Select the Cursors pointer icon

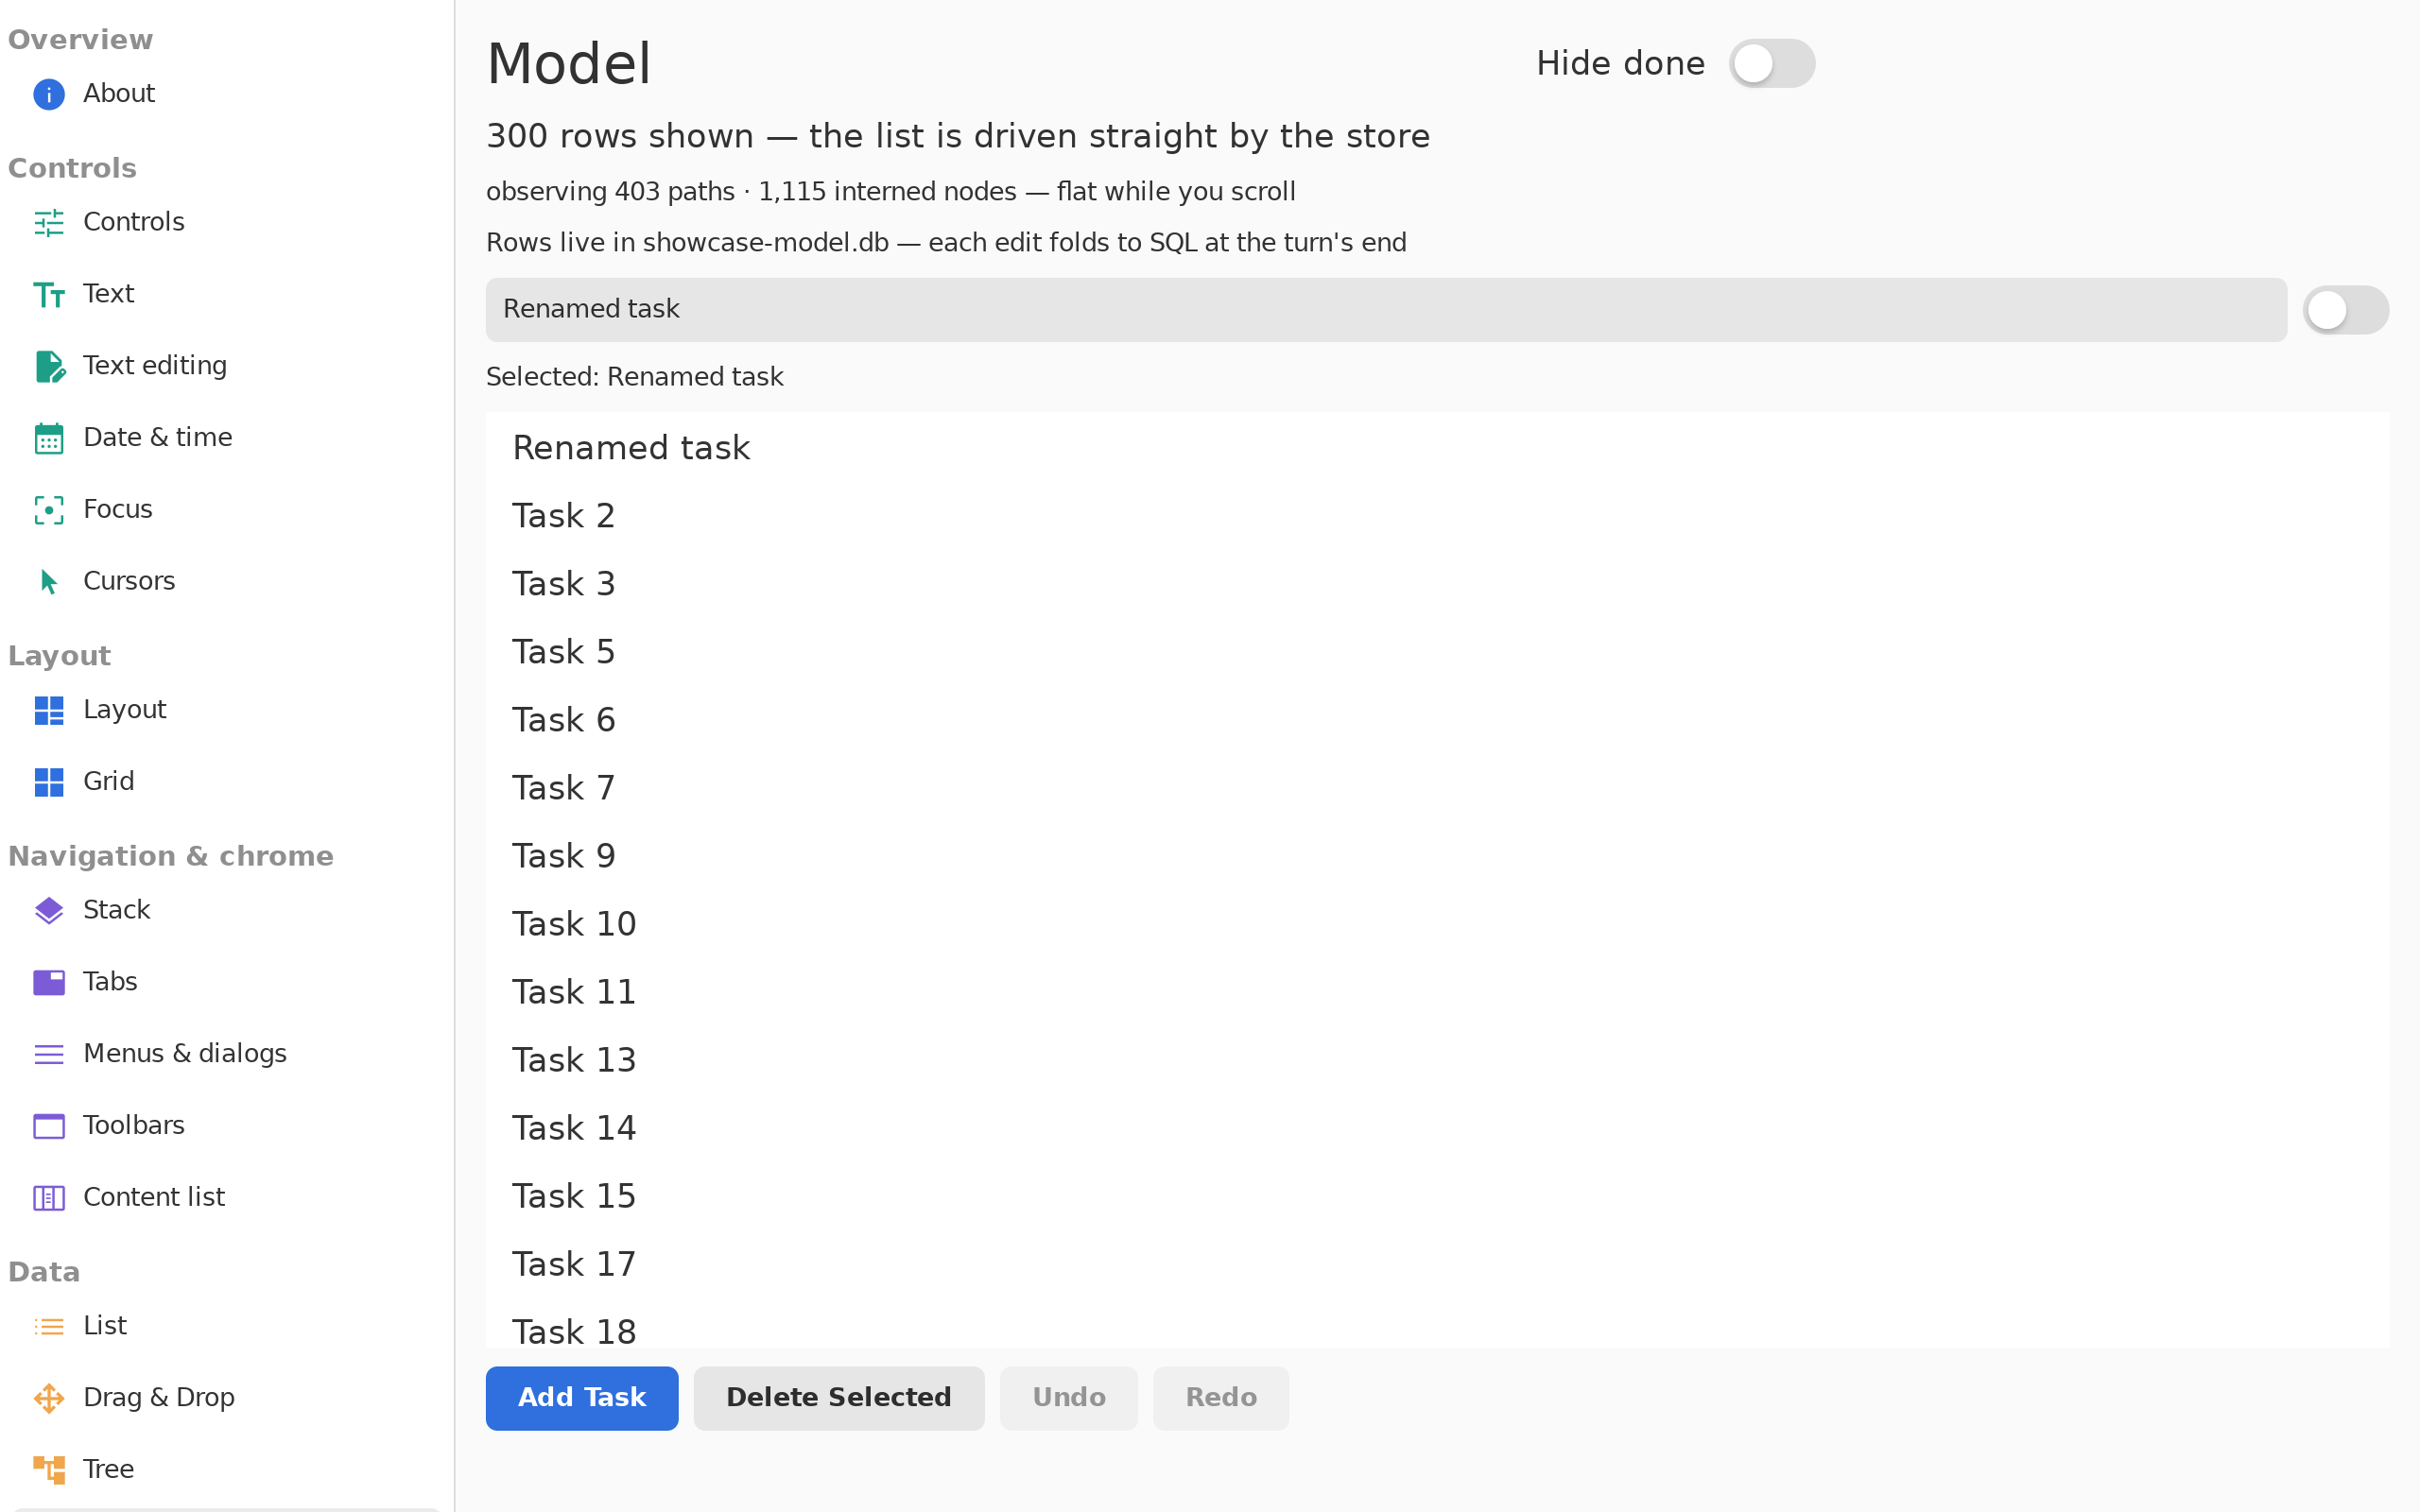coord(48,581)
